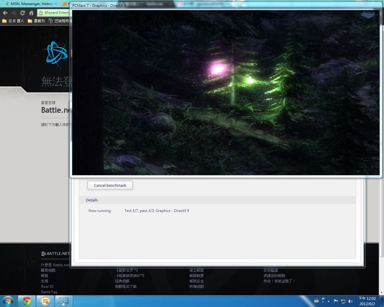
Task: Open 《暗黑破壞神III™》 footer link
Action: point(130,276)
